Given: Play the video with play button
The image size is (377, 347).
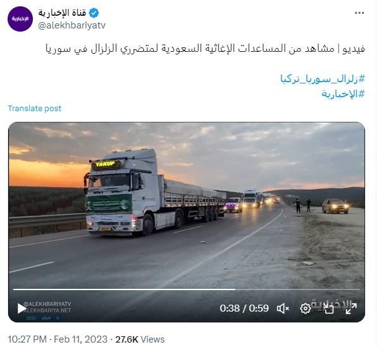Looking at the screenshot, I should click(22, 308).
